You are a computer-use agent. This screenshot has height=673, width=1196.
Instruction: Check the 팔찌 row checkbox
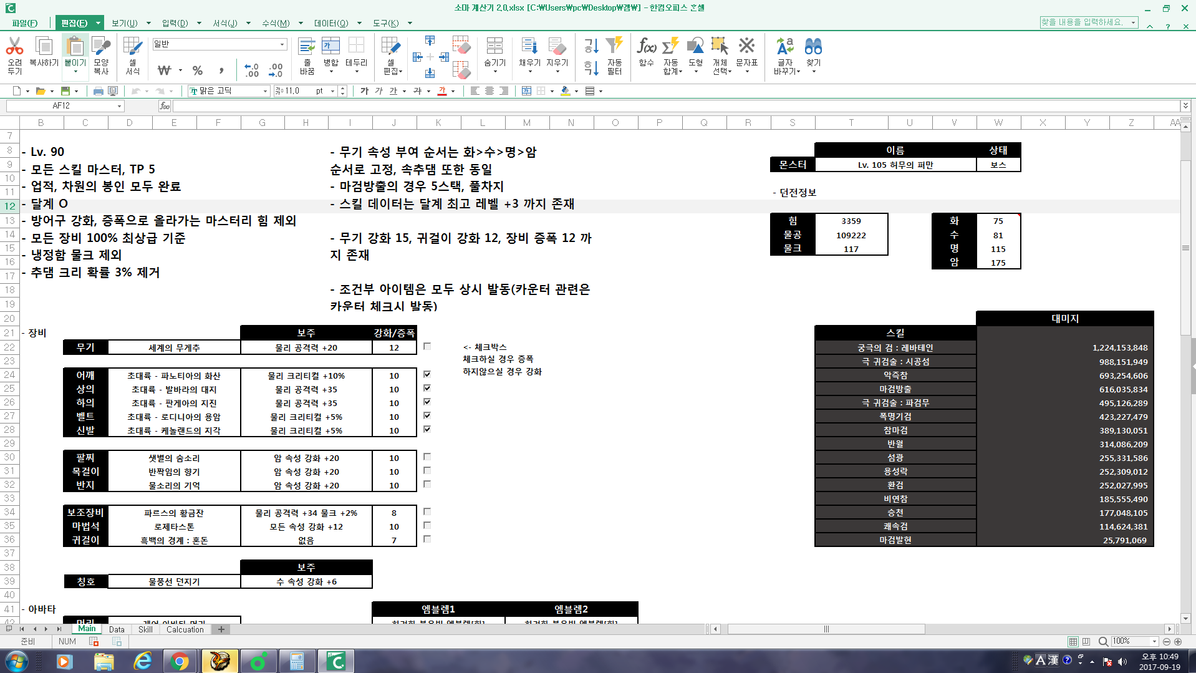427,457
